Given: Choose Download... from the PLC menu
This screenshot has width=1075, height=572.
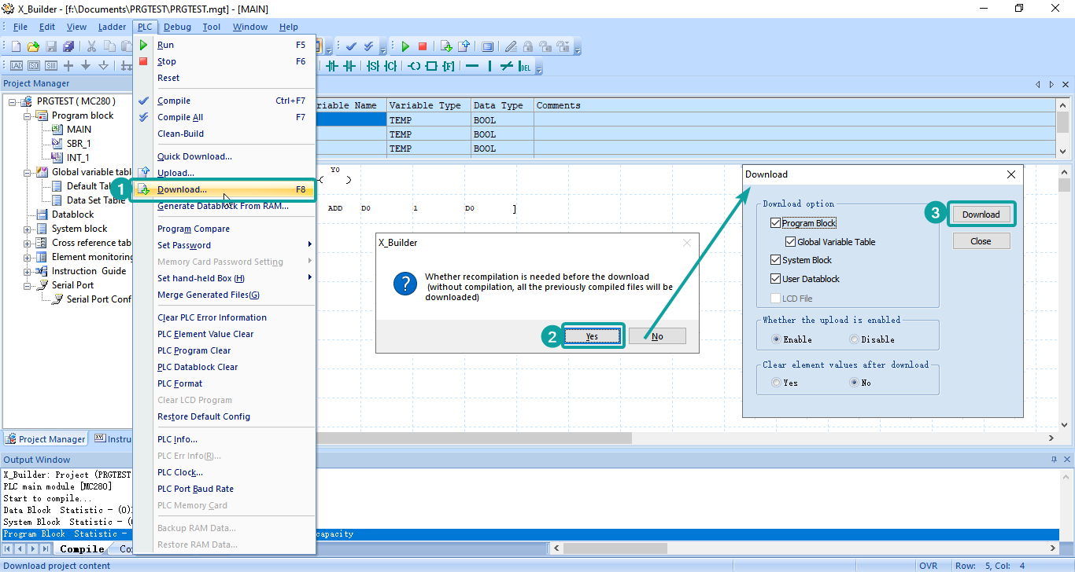Looking at the screenshot, I should click(182, 189).
